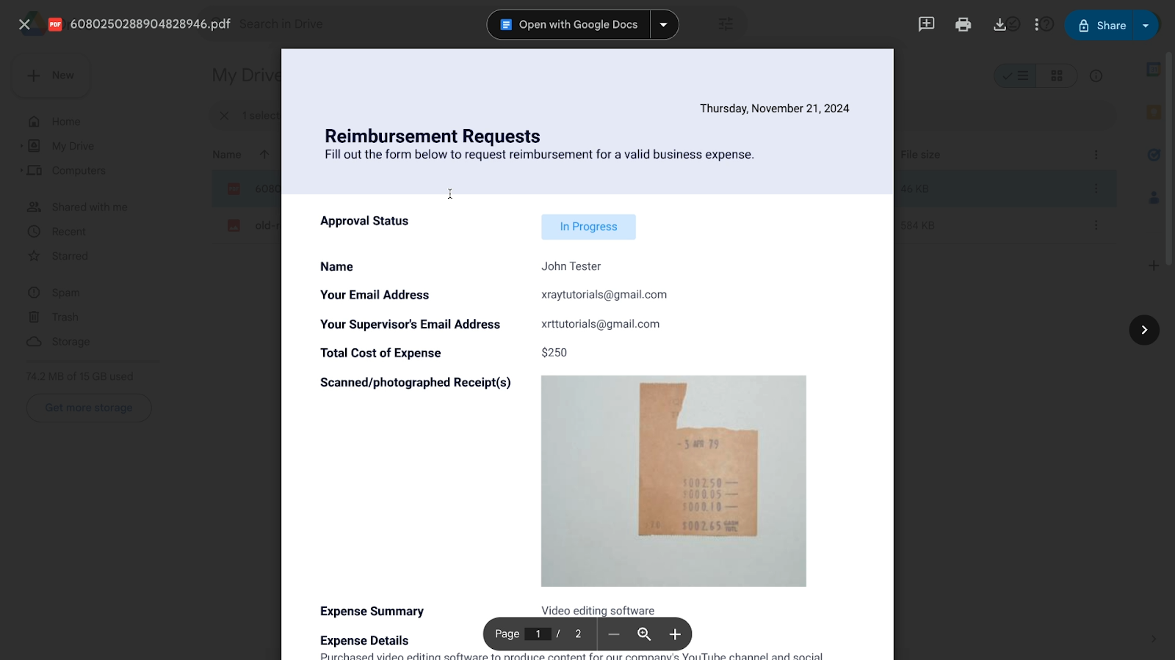Screen dimensions: 1175x660
Task: Click the In Progress status badge
Action: click(588, 227)
